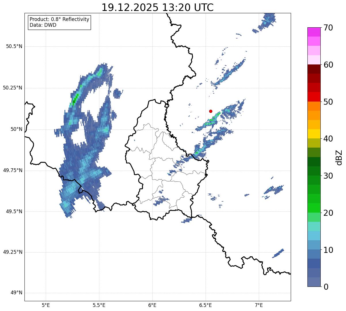This screenshot has height=311, width=346.
Task: Click the yellow 40 dBZ colorbar segment
Action: 314,134
